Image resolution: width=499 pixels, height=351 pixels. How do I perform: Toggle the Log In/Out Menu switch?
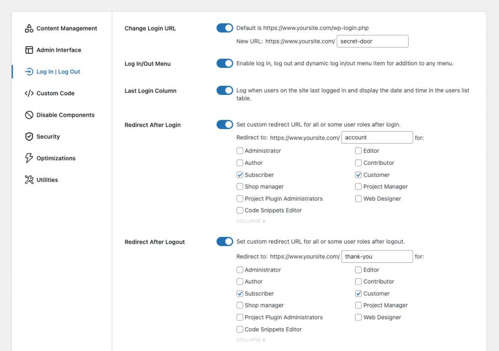coord(225,63)
